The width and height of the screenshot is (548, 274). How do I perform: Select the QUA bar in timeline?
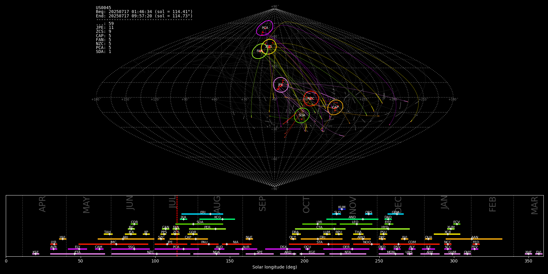pos(428,239)
